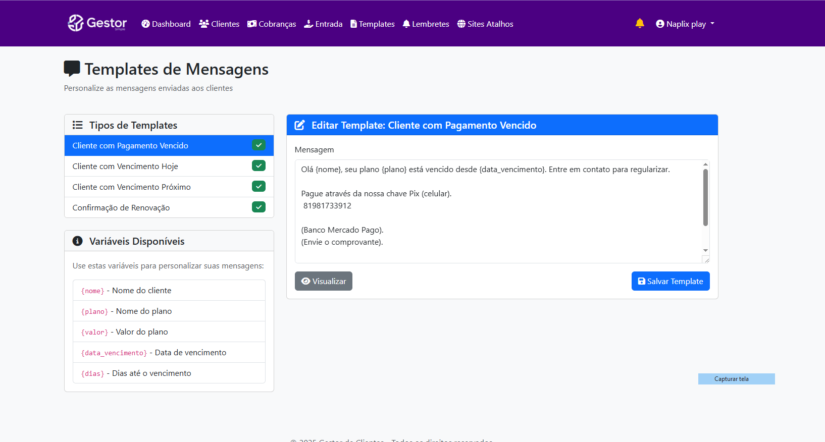The image size is (825, 442).
Task: Click the Clientes people icon
Action: [x=204, y=24]
